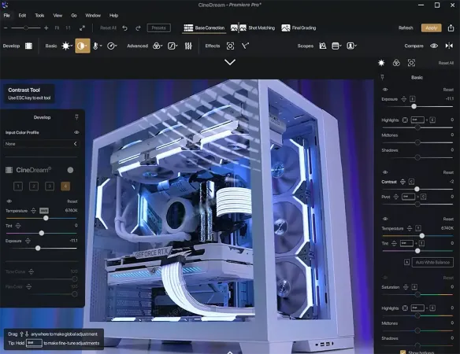Select the Effects sharpen path icon
The height and width of the screenshot is (354, 460).
pos(245,46)
